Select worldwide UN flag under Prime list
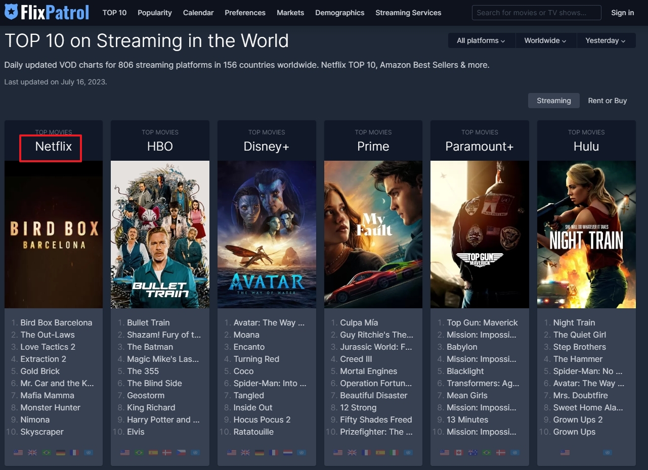This screenshot has height=470, width=648. coord(408,452)
